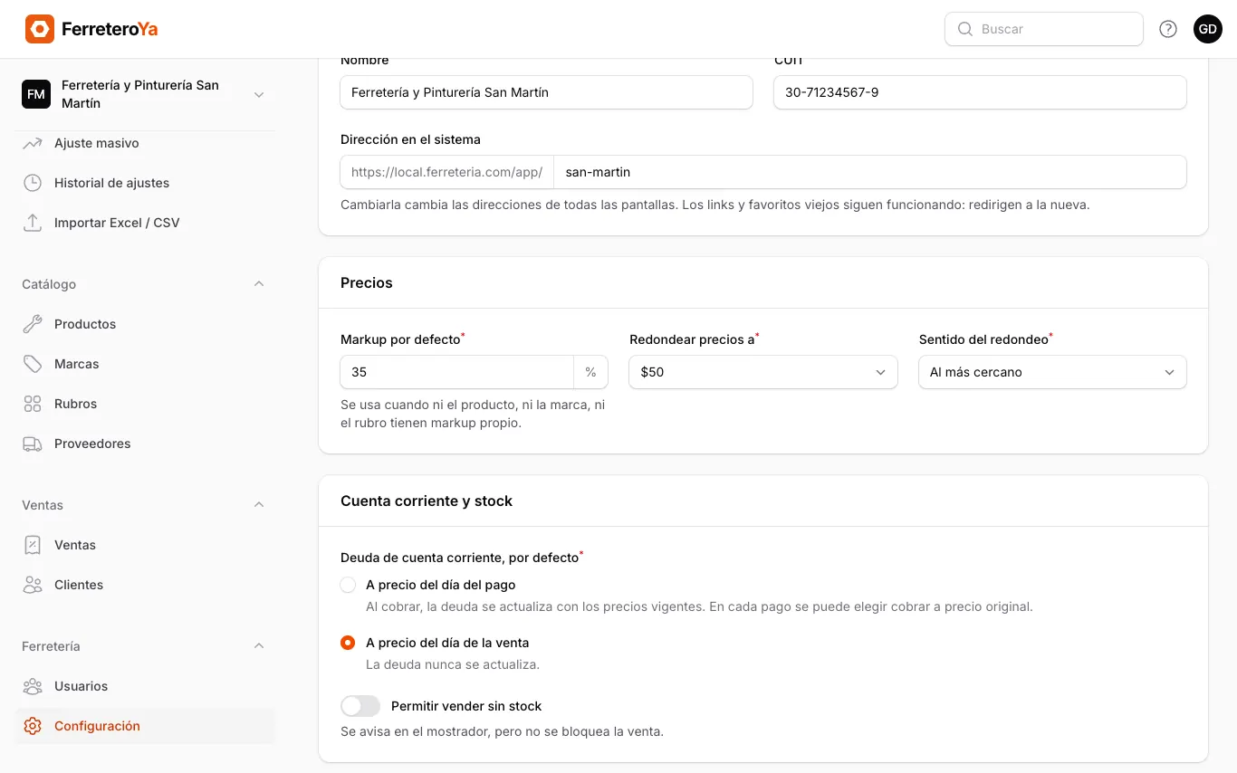Image resolution: width=1237 pixels, height=773 pixels.
Task: Open the Marcas link
Action: coord(145,364)
